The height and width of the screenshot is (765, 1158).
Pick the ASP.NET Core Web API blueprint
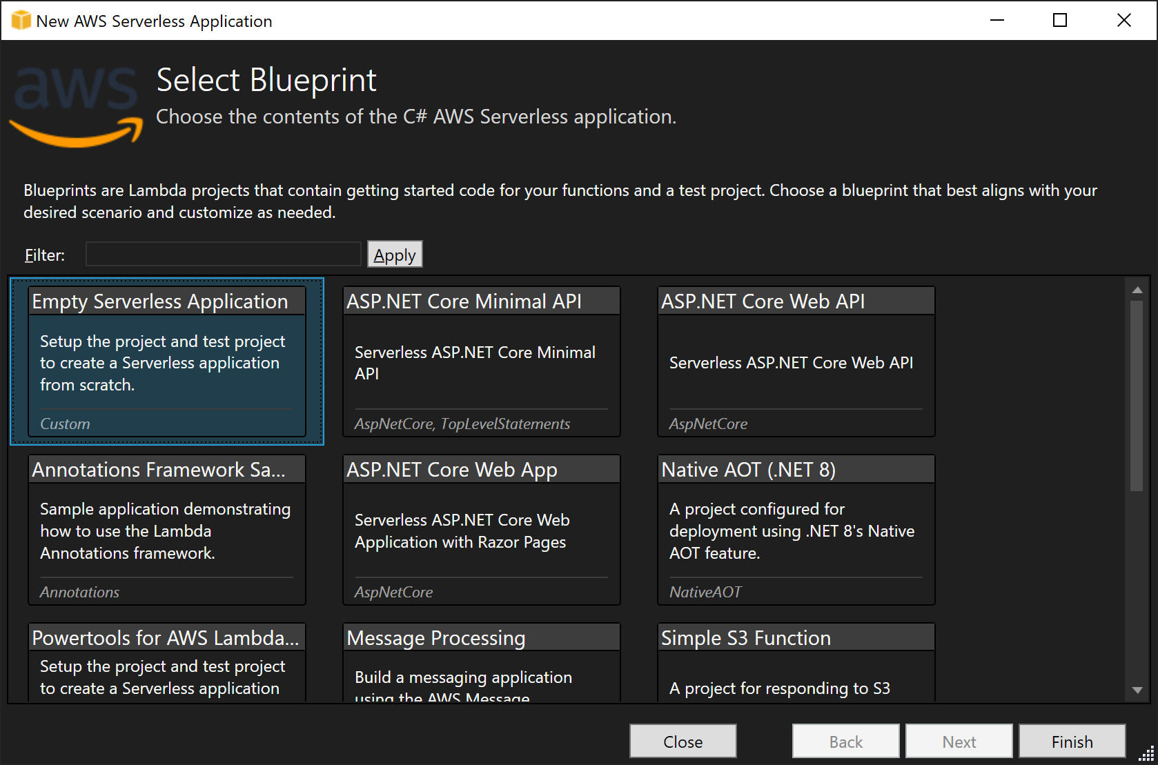point(796,361)
